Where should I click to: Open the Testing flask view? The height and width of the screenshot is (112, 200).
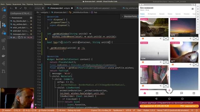click(x=3, y=48)
